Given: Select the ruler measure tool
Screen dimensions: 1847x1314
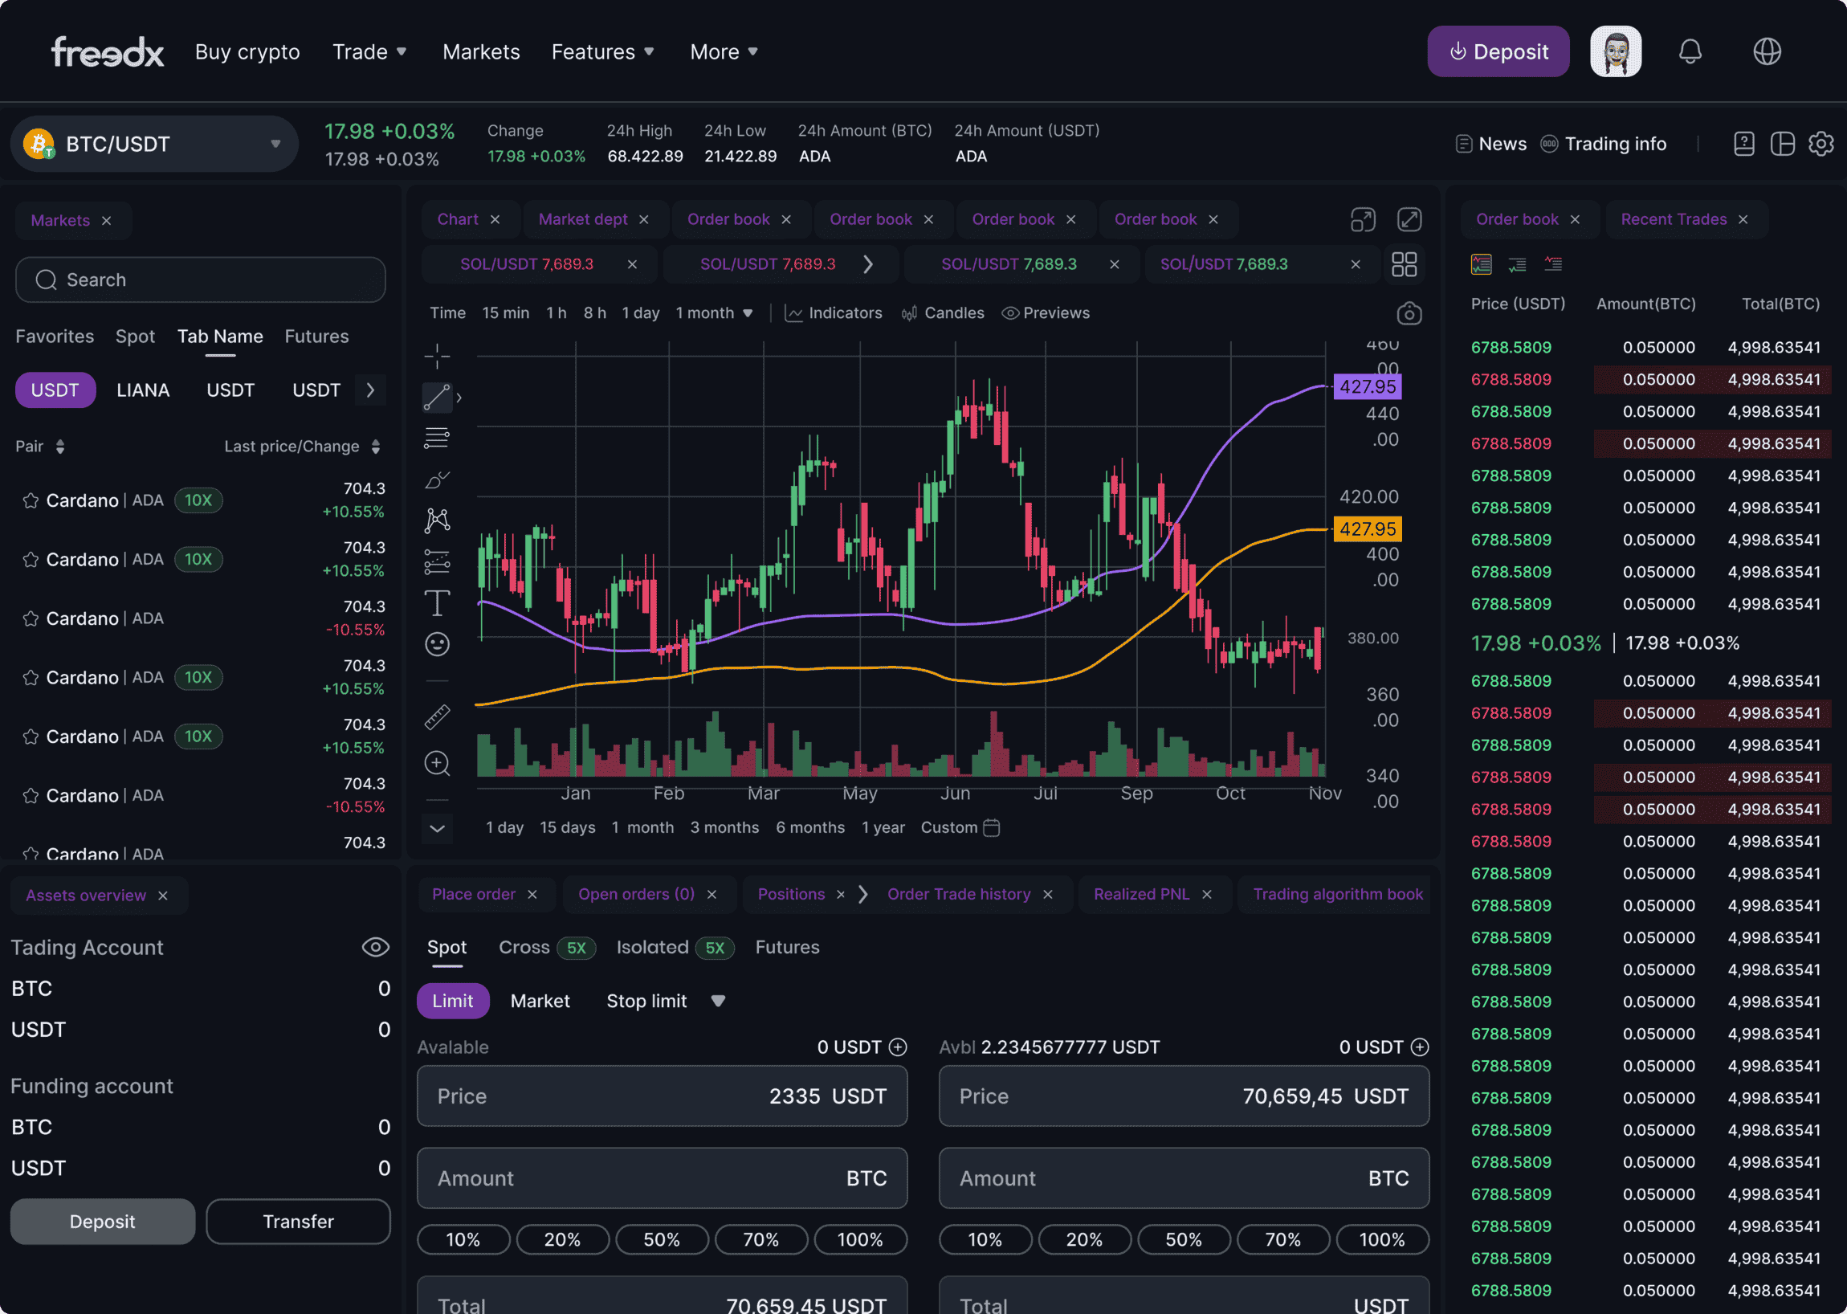Looking at the screenshot, I should click(437, 717).
